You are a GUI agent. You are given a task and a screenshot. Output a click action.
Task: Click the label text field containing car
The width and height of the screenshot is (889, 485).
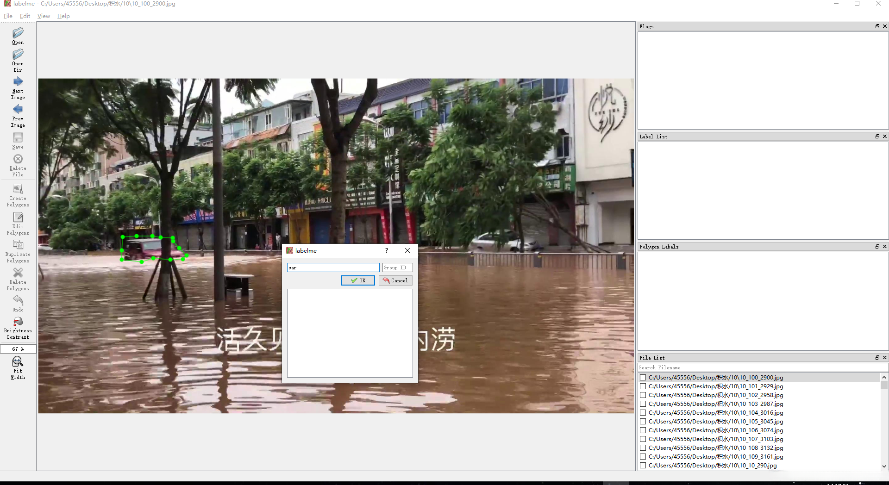click(x=333, y=267)
